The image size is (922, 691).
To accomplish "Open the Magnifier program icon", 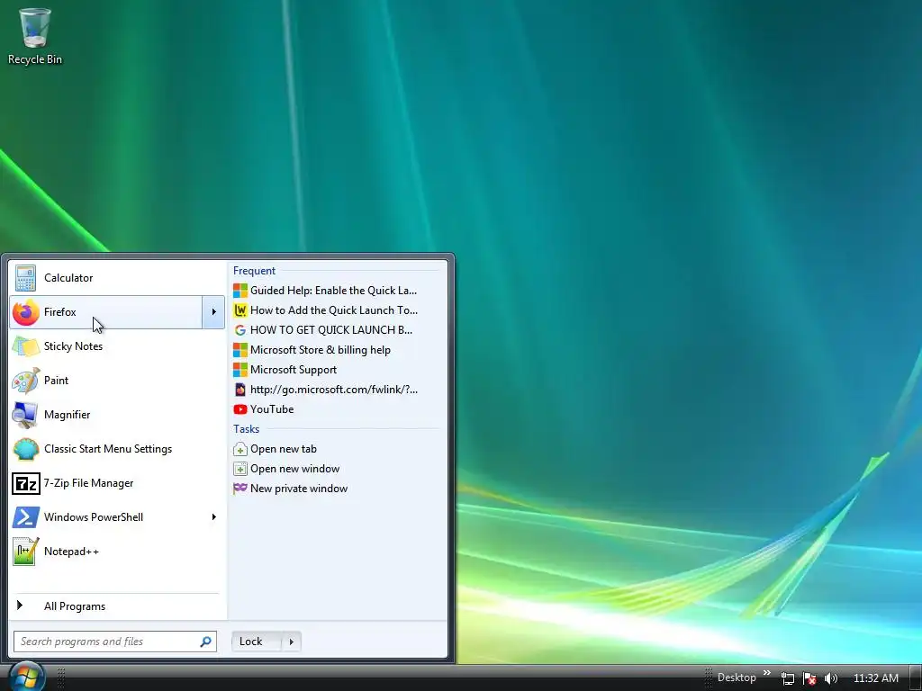I will point(25,414).
